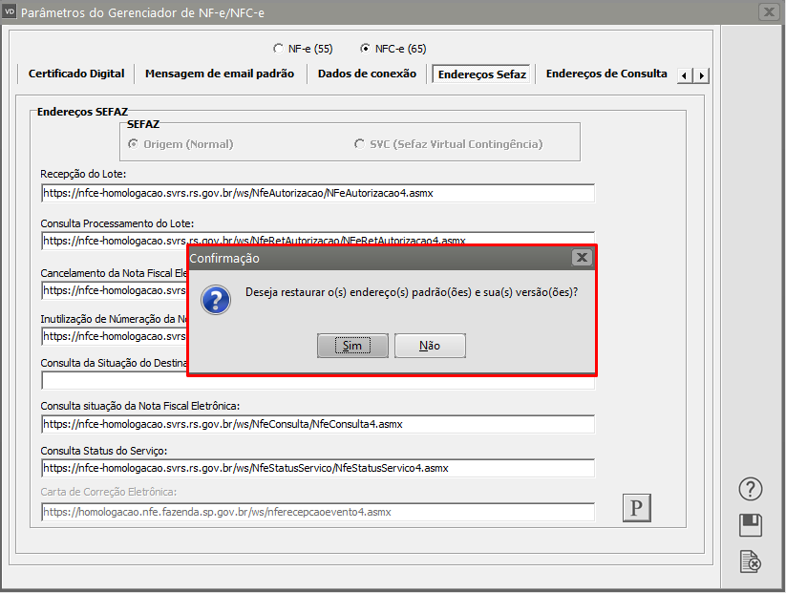Screen dimensions: 786x593
Task: Close the Parâmetros do Gerenciador window
Action: click(769, 11)
